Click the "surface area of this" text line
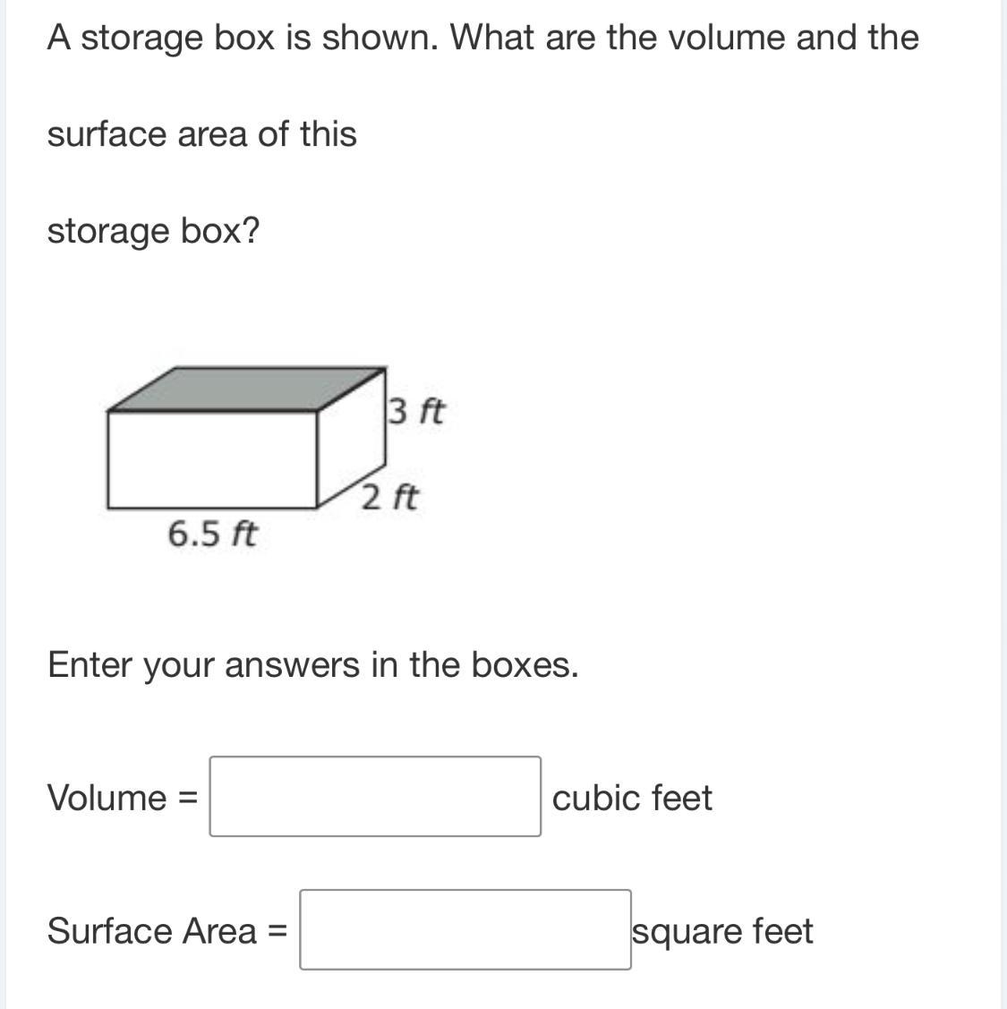 click(x=201, y=134)
